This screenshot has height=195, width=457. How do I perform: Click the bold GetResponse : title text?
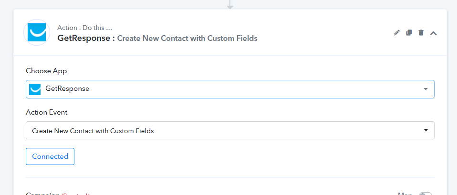(x=86, y=39)
